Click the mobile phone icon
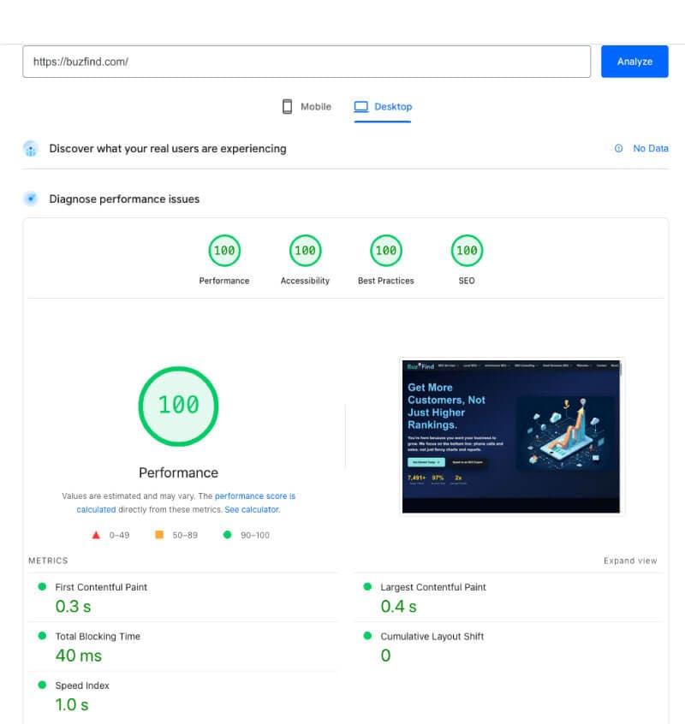Viewport: 685px width, 724px height. coord(287,107)
